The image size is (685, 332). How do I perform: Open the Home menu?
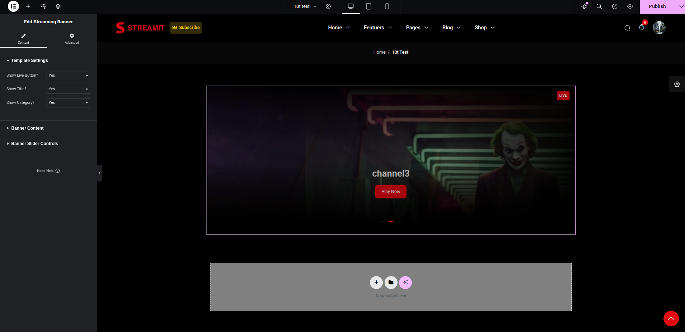point(339,28)
